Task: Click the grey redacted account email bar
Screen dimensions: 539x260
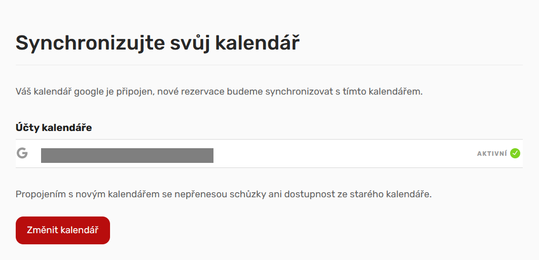Action: (127, 155)
